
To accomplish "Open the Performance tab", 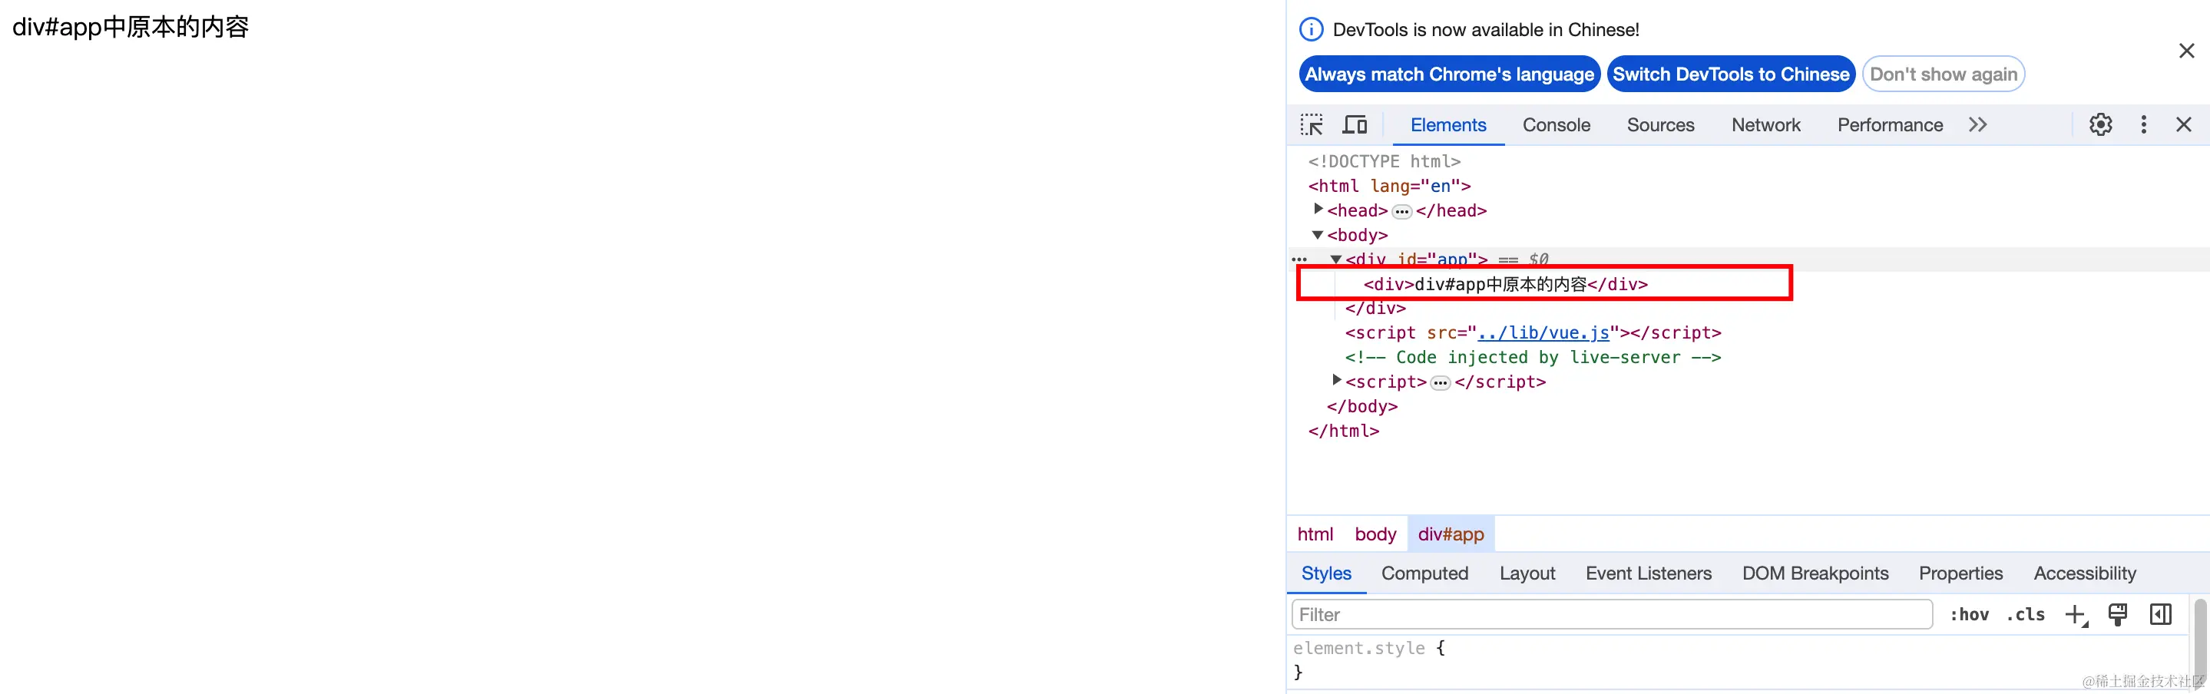I will coord(1890,125).
